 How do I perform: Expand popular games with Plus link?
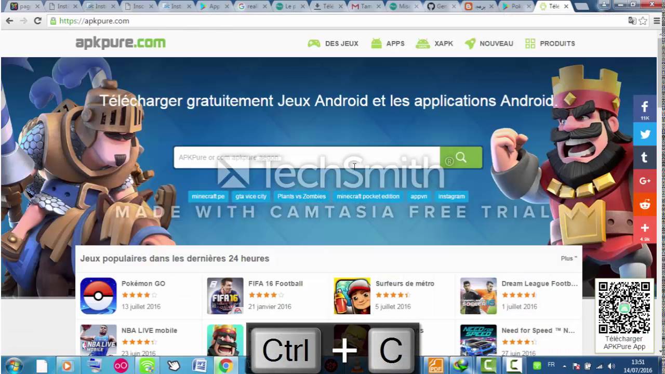point(569,258)
